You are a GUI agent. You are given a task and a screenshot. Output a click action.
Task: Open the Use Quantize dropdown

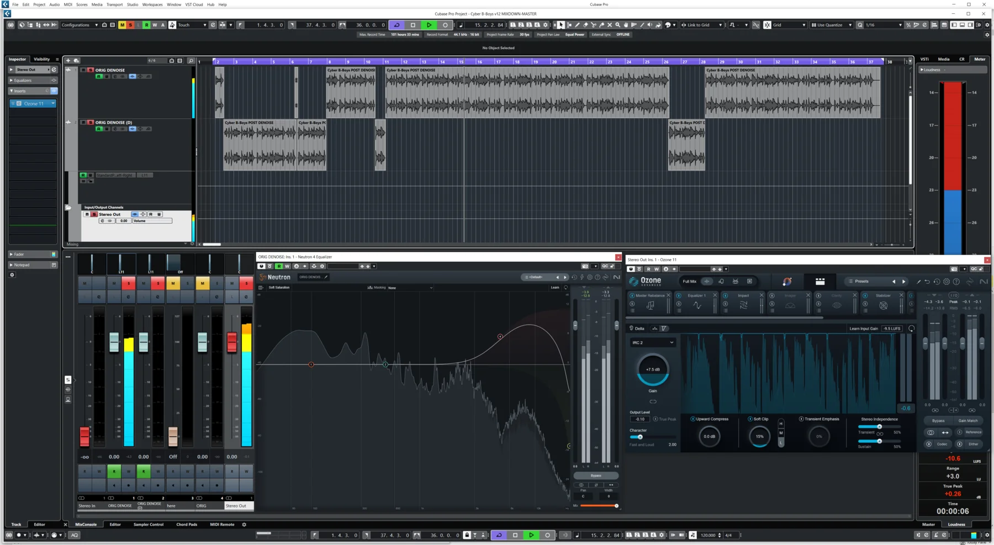coord(832,25)
